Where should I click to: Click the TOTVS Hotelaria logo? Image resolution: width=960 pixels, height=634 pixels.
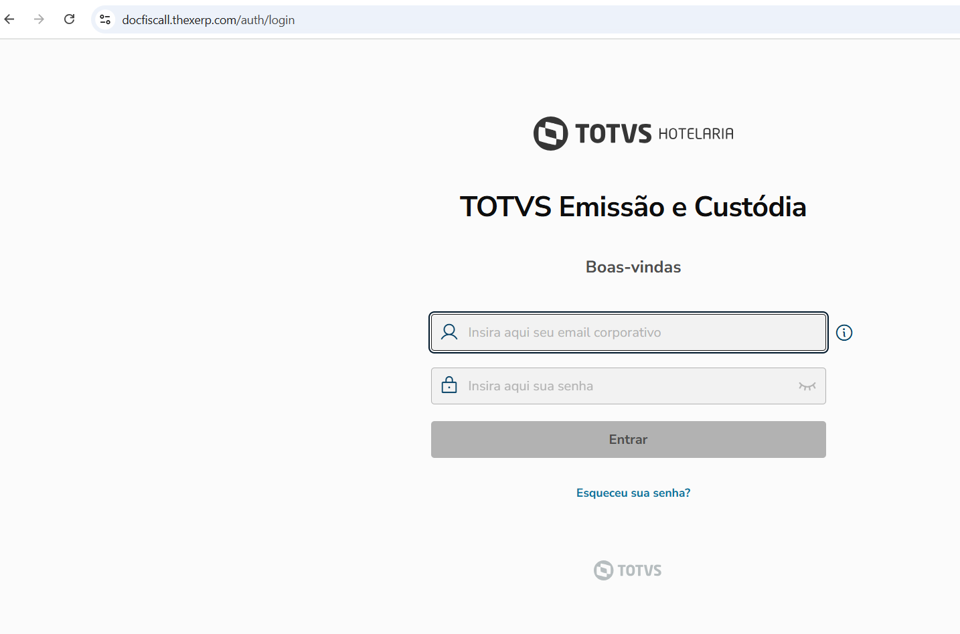[x=633, y=133]
